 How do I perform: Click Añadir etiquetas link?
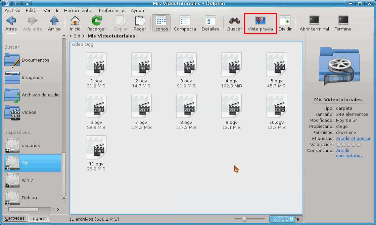(x=354, y=138)
